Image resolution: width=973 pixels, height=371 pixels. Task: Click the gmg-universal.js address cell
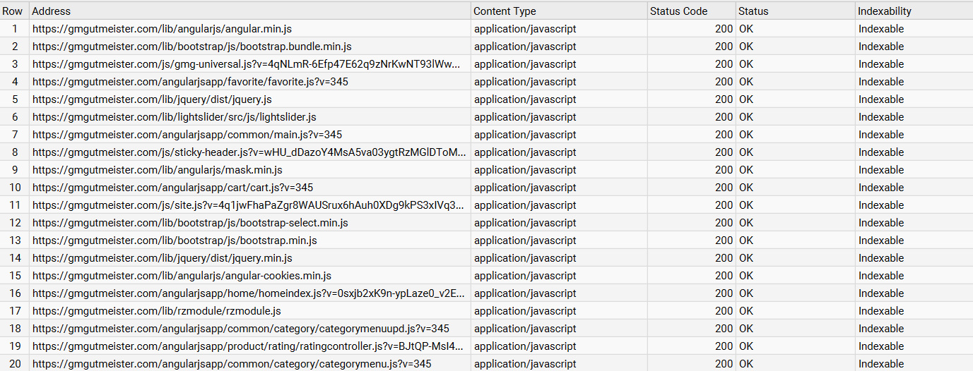(x=247, y=64)
